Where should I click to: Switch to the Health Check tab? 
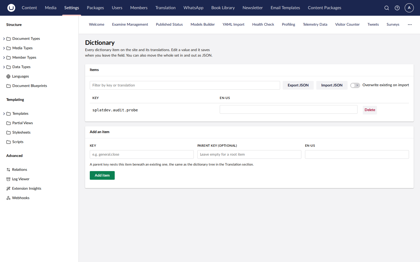tap(263, 25)
